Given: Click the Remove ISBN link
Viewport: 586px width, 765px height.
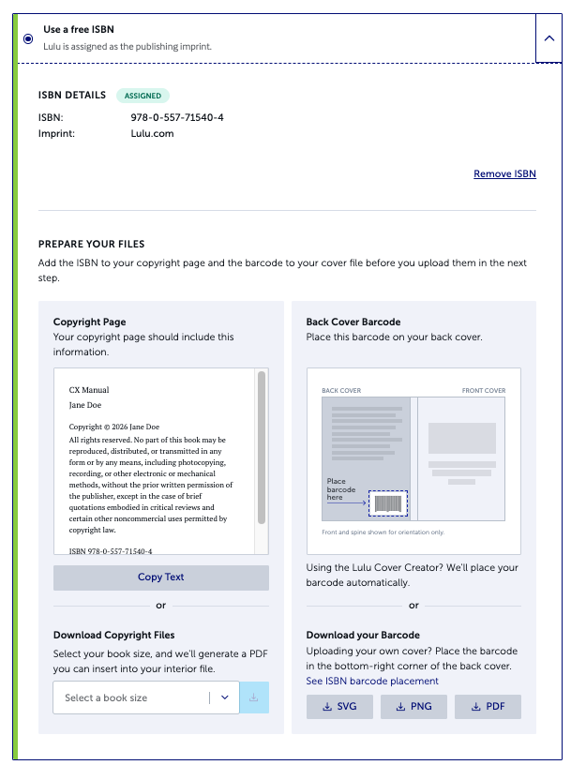Looking at the screenshot, I should 504,173.
